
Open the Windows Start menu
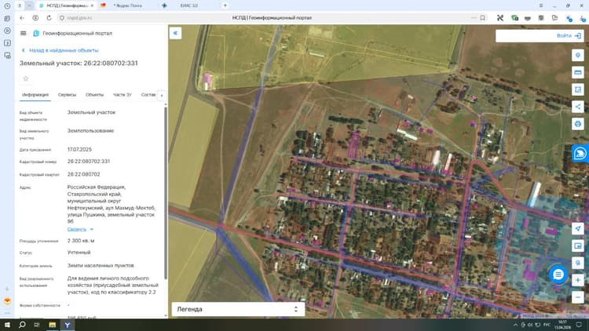click(7, 325)
